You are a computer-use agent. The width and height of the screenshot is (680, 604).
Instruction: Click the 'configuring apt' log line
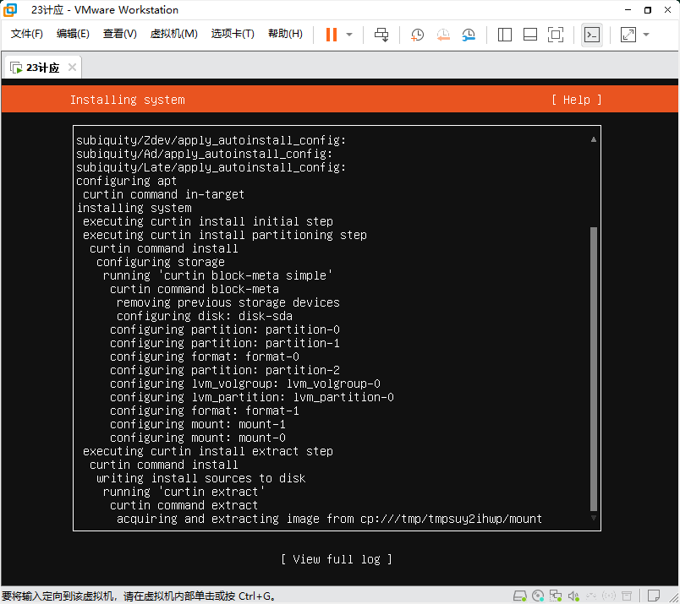coord(126,181)
